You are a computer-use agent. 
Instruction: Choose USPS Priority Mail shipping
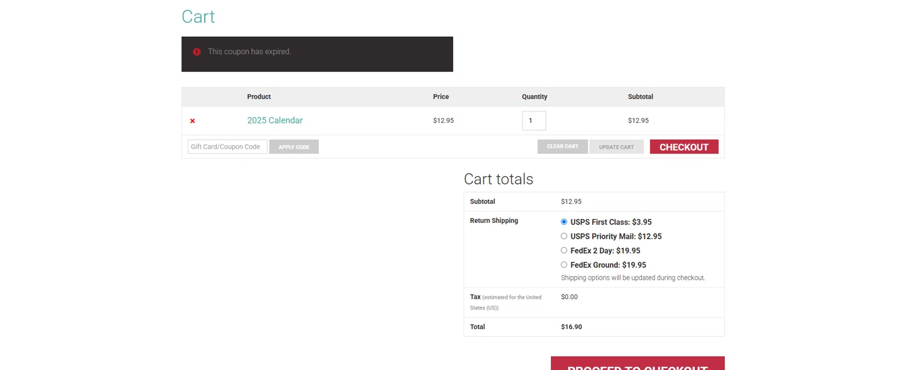[x=564, y=236]
